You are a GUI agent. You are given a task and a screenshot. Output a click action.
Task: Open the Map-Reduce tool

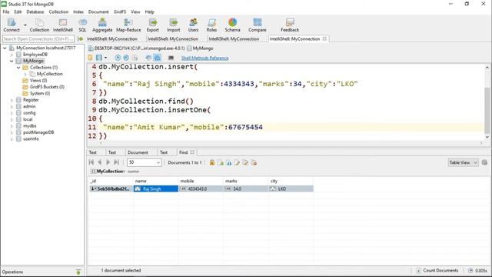pos(128,25)
